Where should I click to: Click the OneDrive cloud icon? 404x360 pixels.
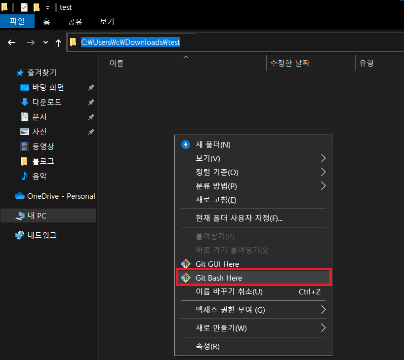coord(20,196)
